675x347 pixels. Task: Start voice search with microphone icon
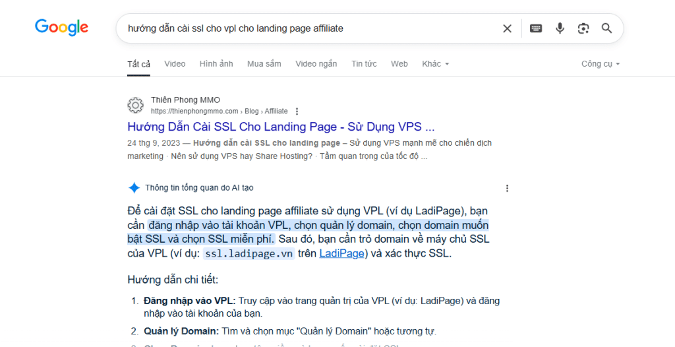coord(560,28)
